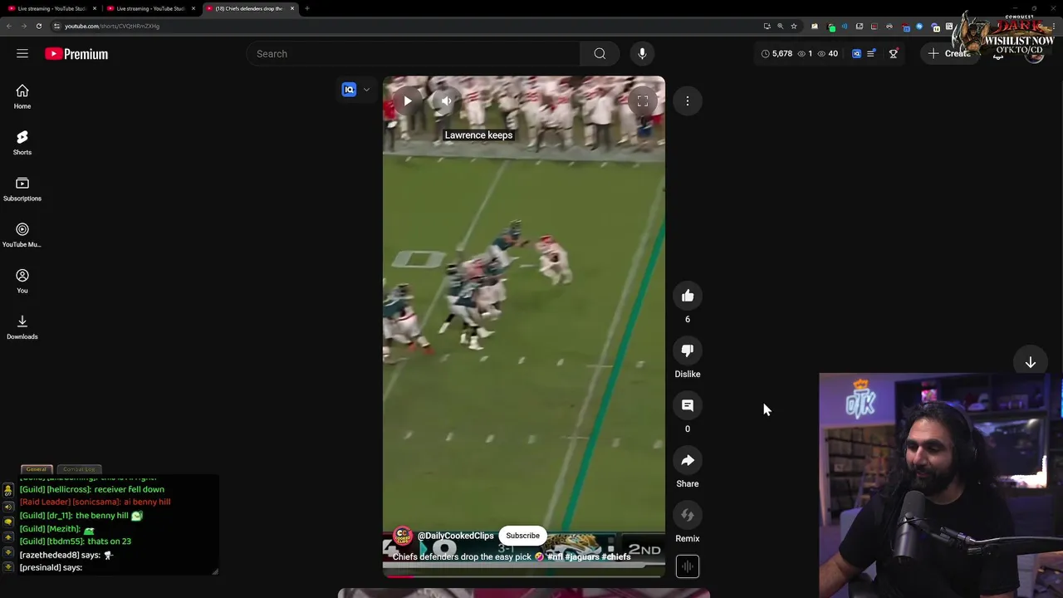The image size is (1063, 598).
Task: Select the General chat tab
Action: tap(36, 469)
